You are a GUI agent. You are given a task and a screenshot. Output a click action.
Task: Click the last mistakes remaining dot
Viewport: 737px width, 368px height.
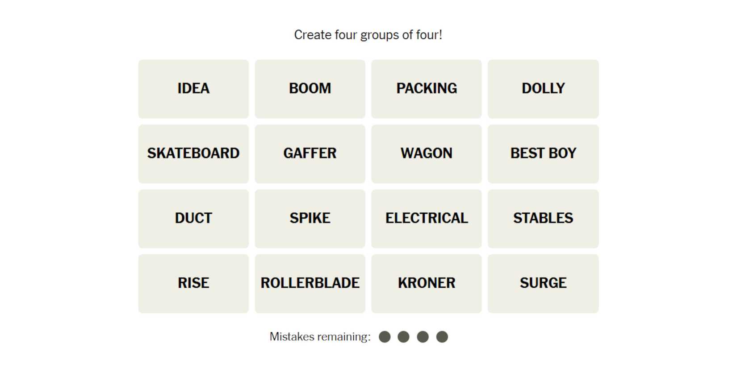442,337
